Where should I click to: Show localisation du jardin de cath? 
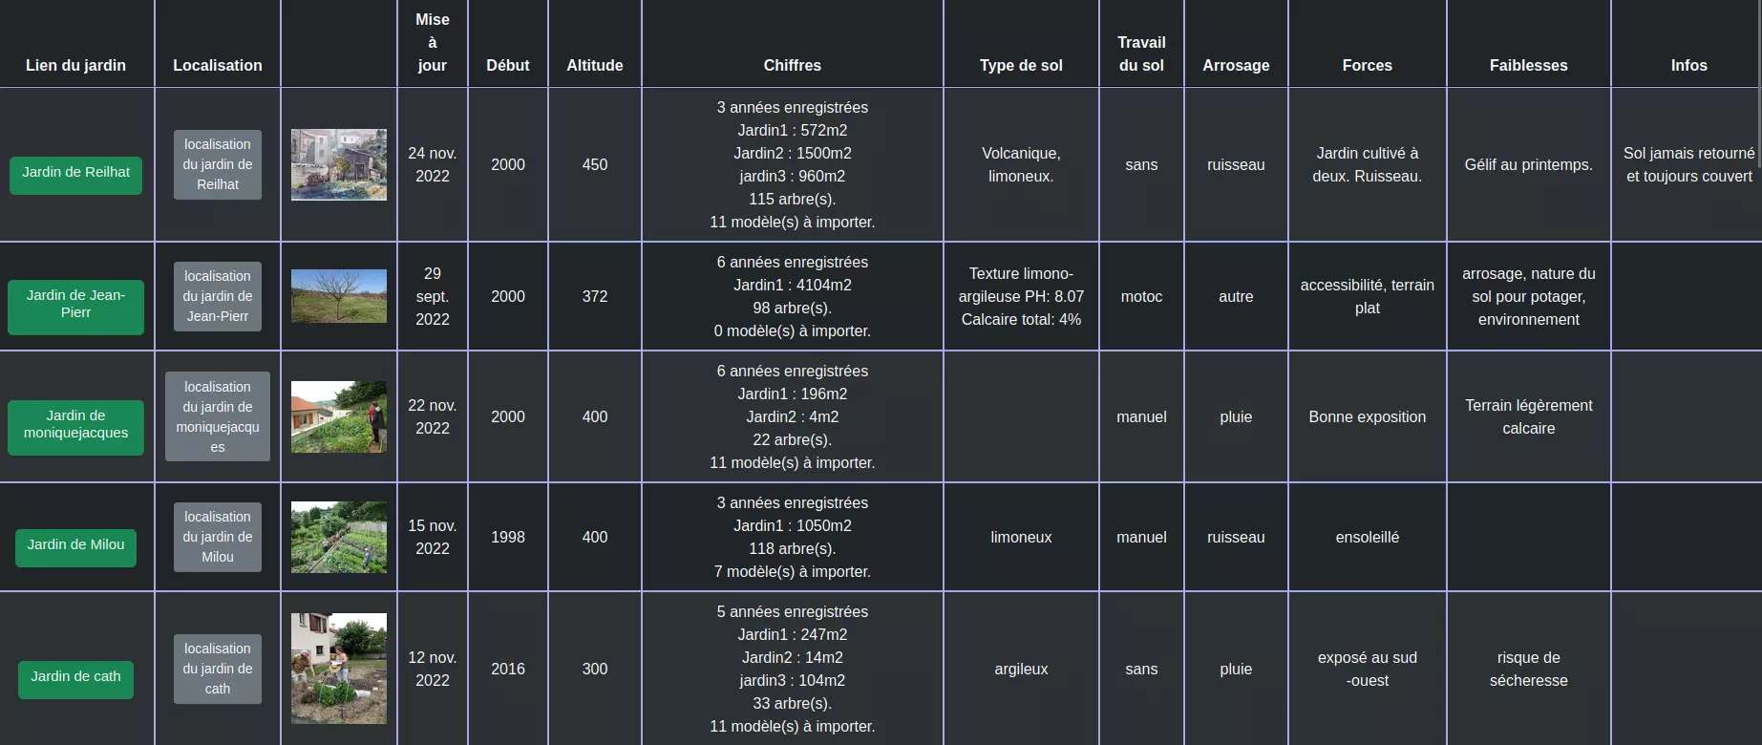pos(218,669)
